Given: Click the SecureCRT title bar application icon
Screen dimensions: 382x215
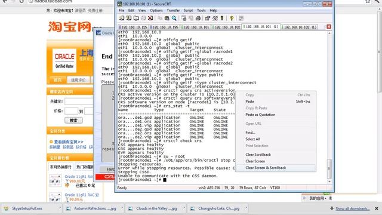Looking at the screenshot, I should pos(119,4).
